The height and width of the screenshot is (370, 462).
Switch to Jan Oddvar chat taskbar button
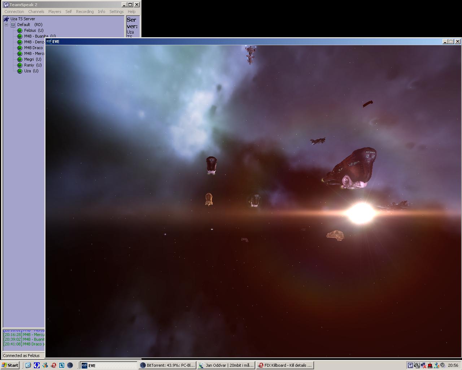point(226,365)
